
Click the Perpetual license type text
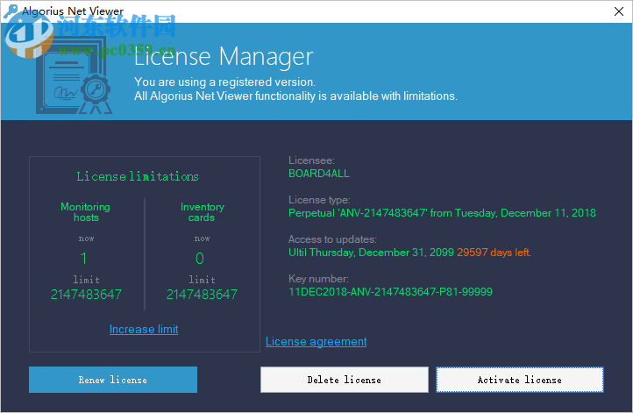442,213
